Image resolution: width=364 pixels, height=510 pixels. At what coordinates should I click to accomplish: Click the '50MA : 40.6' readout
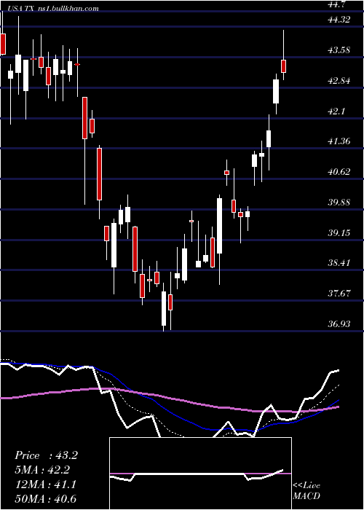tap(45, 498)
